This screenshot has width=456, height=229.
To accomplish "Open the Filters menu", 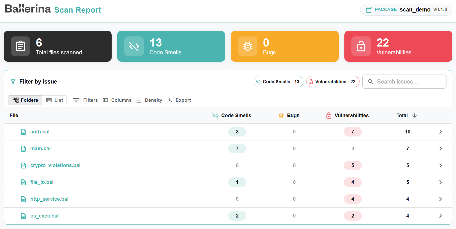I will (86, 100).
